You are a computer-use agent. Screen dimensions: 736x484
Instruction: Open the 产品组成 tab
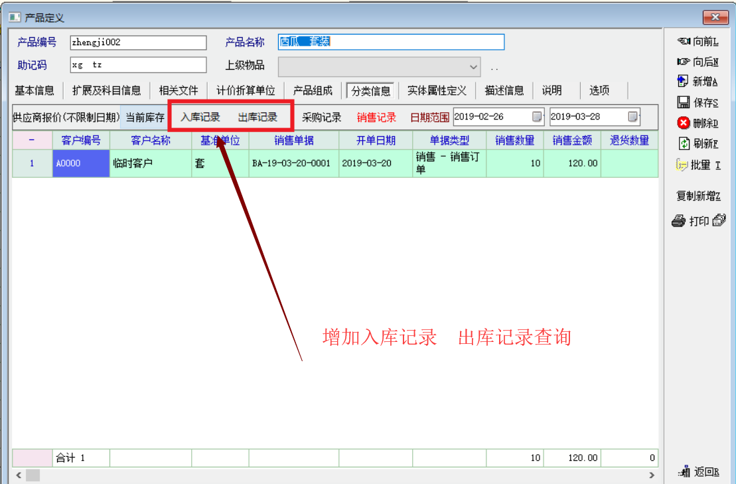[x=313, y=90]
